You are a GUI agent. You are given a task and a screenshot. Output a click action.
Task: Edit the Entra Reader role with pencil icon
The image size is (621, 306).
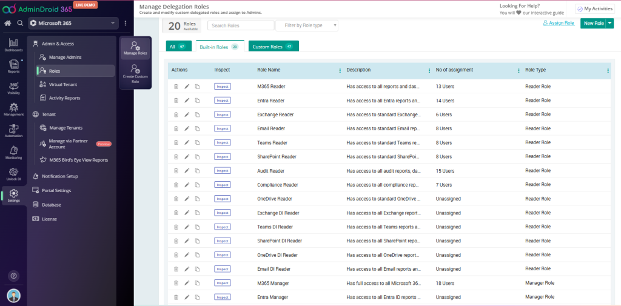(x=187, y=101)
